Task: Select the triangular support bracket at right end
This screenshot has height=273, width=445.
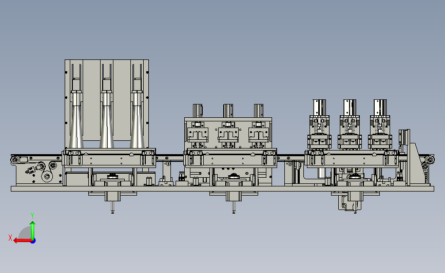Action: [x=416, y=164]
